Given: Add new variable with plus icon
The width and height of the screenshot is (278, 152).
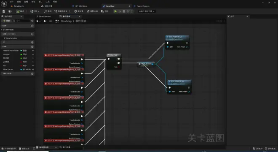Looking at the screenshot, I should 32,46.
